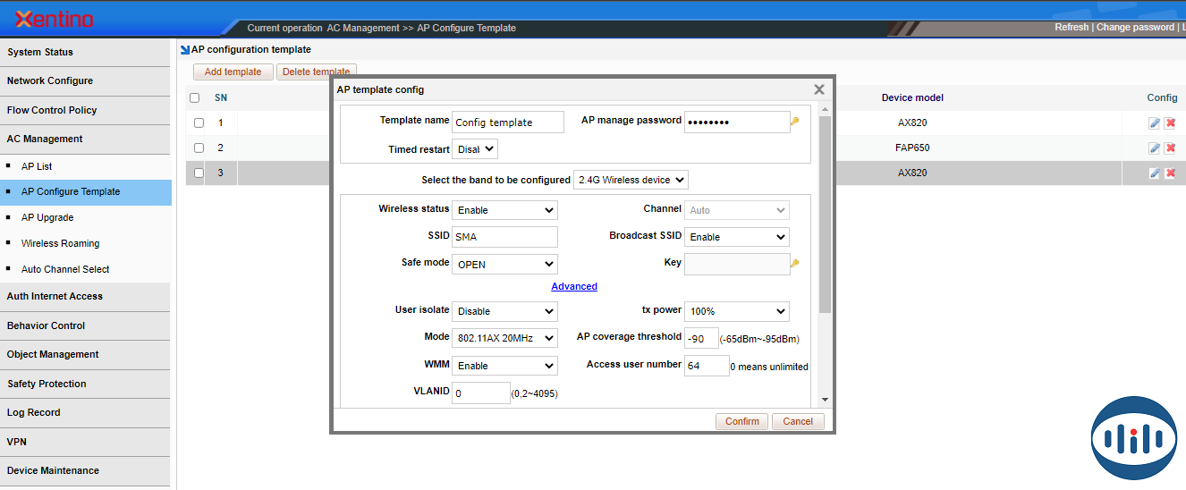Tick the checkbox for template row 1
Image resolution: width=1186 pixels, height=490 pixels.
[199, 123]
